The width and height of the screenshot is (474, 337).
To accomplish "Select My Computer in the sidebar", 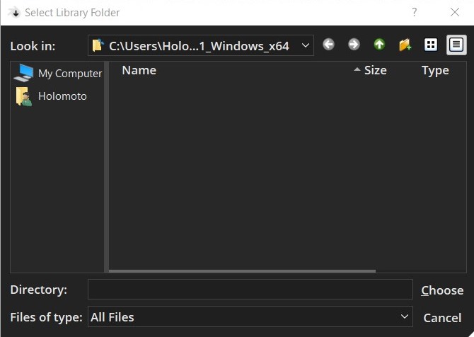I will (58, 73).
